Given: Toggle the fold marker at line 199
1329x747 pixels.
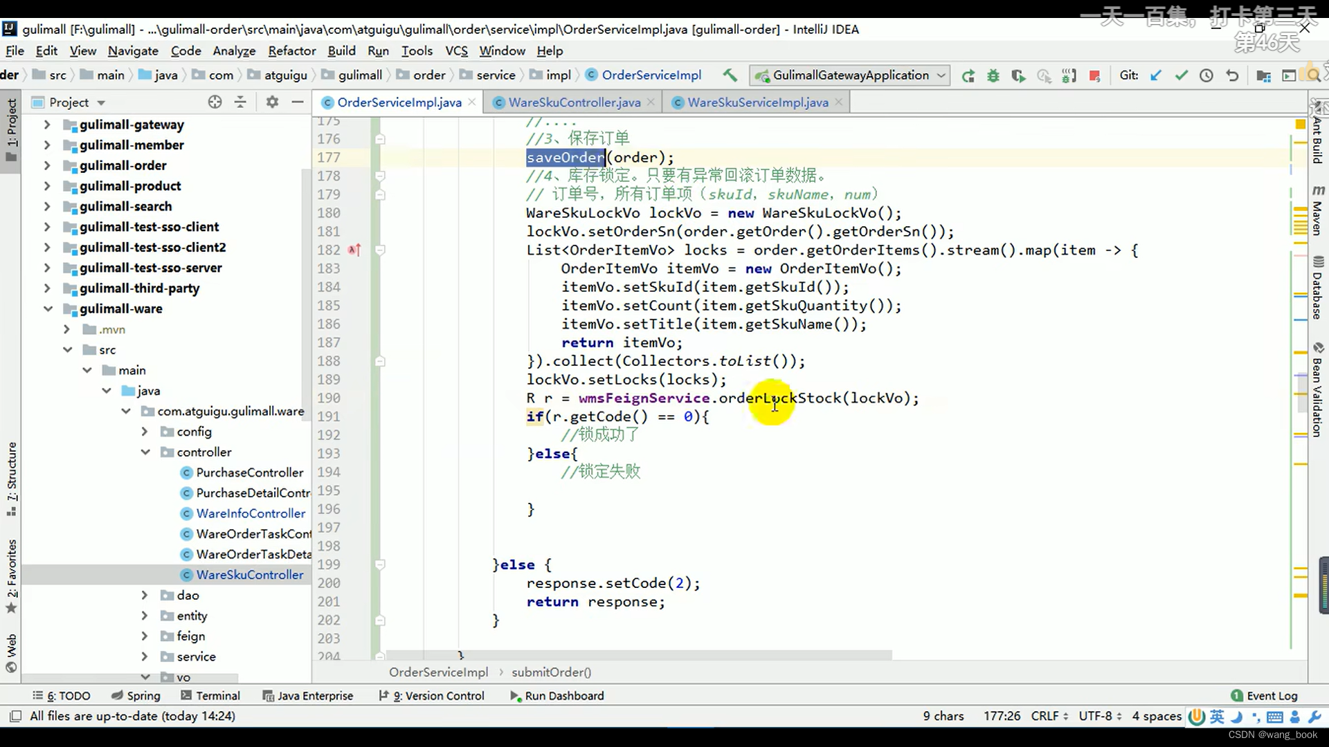Looking at the screenshot, I should pyautogui.click(x=380, y=565).
